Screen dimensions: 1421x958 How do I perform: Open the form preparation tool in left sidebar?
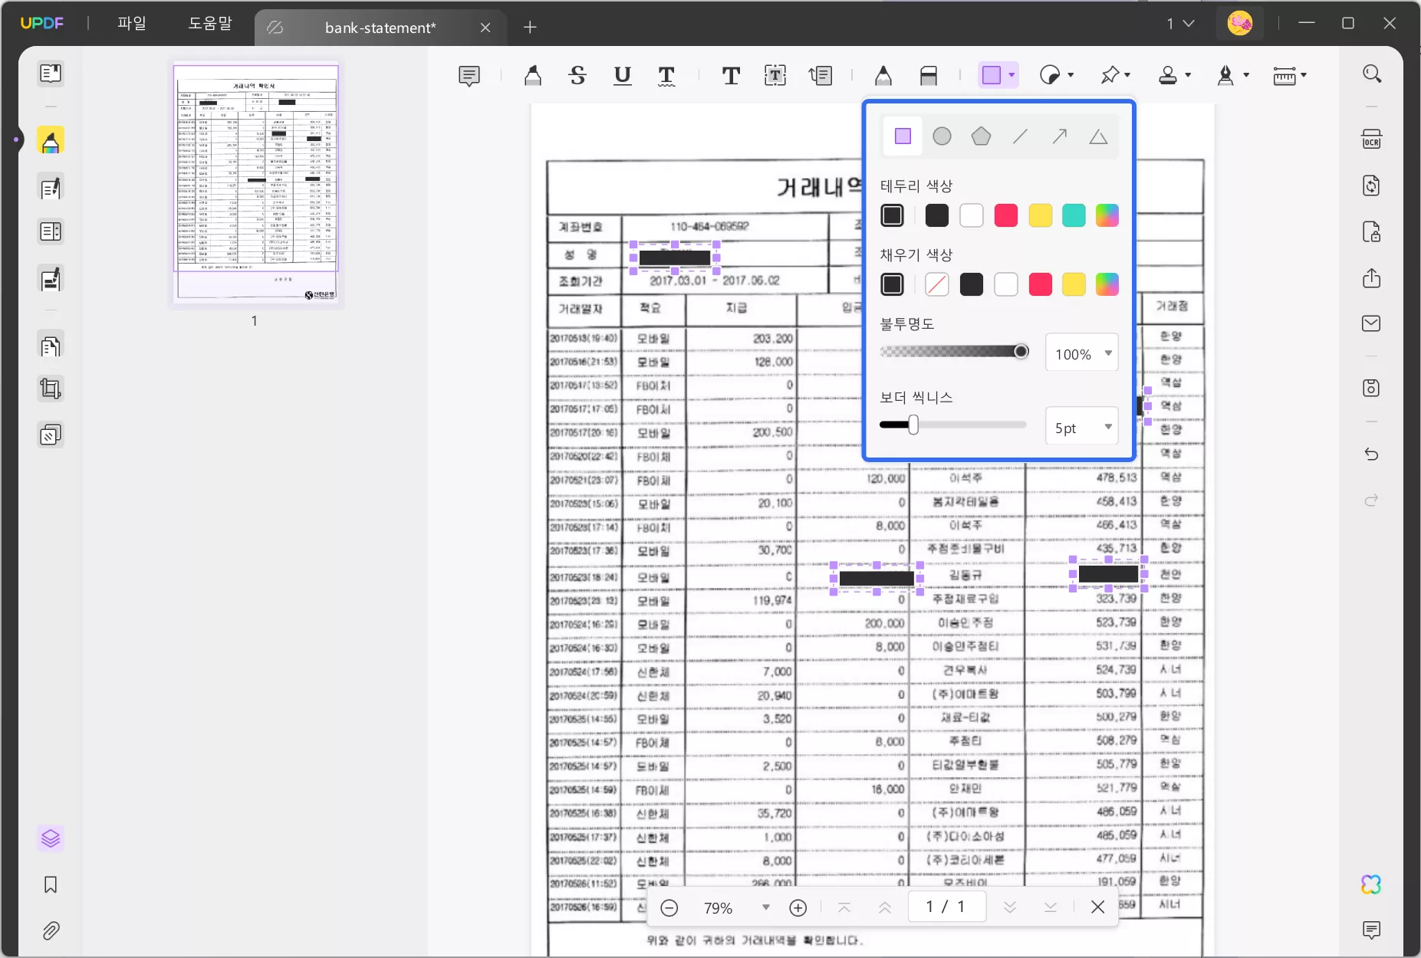(x=51, y=231)
